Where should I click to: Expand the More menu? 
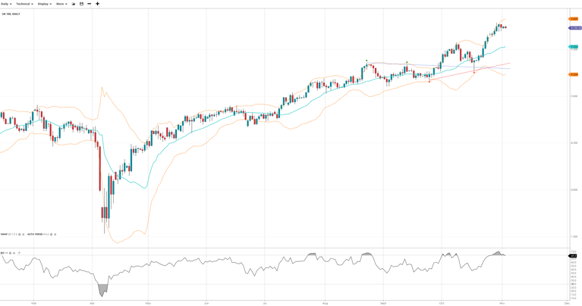point(61,4)
